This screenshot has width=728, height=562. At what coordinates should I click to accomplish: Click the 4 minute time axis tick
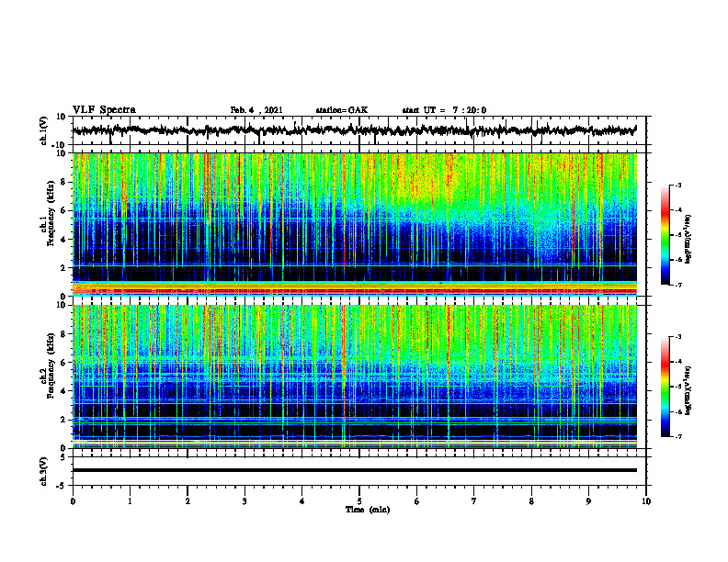pyautogui.click(x=302, y=501)
